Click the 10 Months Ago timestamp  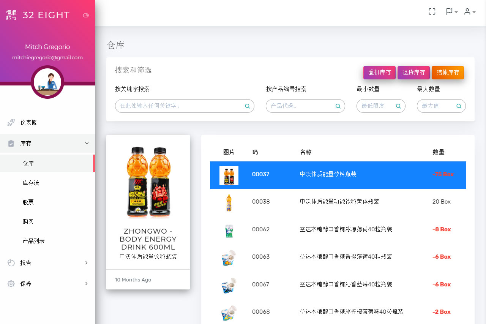[133, 280]
